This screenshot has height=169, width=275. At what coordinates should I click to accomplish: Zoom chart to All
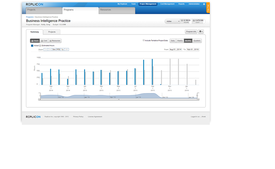point(67,50)
